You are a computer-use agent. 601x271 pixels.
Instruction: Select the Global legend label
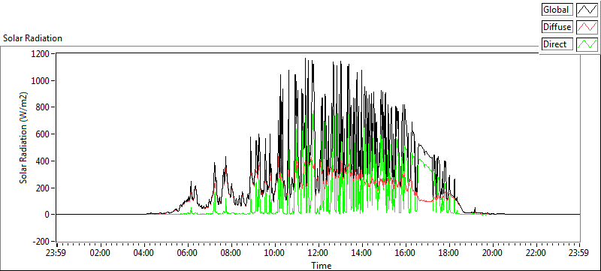click(557, 10)
